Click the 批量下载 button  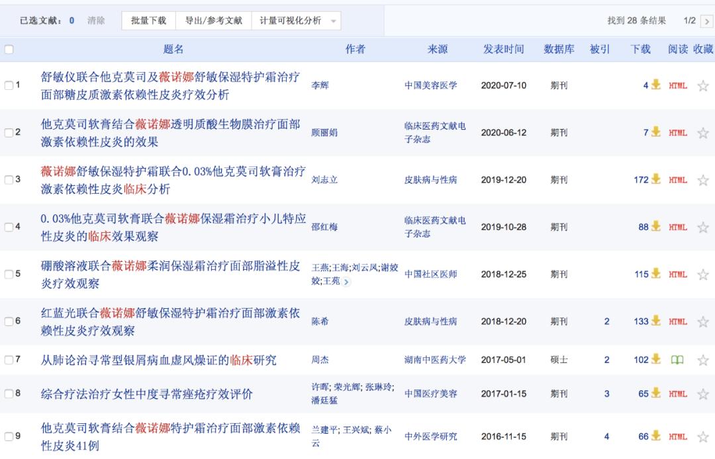pyautogui.click(x=148, y=20)
